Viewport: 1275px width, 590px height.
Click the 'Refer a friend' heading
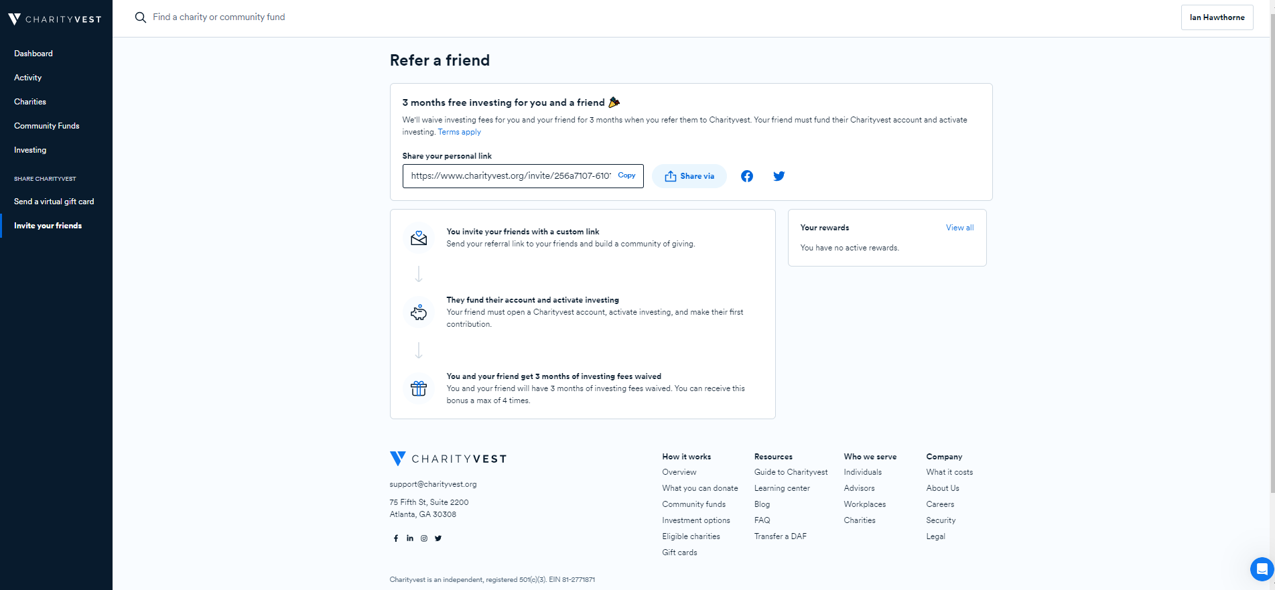point(440,60)
